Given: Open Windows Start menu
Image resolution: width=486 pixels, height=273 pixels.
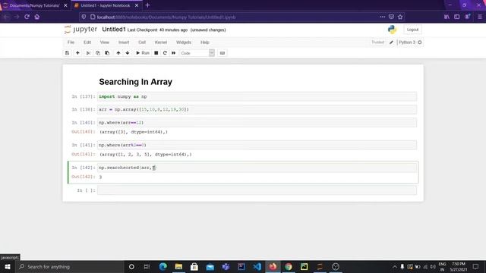Looking at the screenshot, I should point(8,266).
